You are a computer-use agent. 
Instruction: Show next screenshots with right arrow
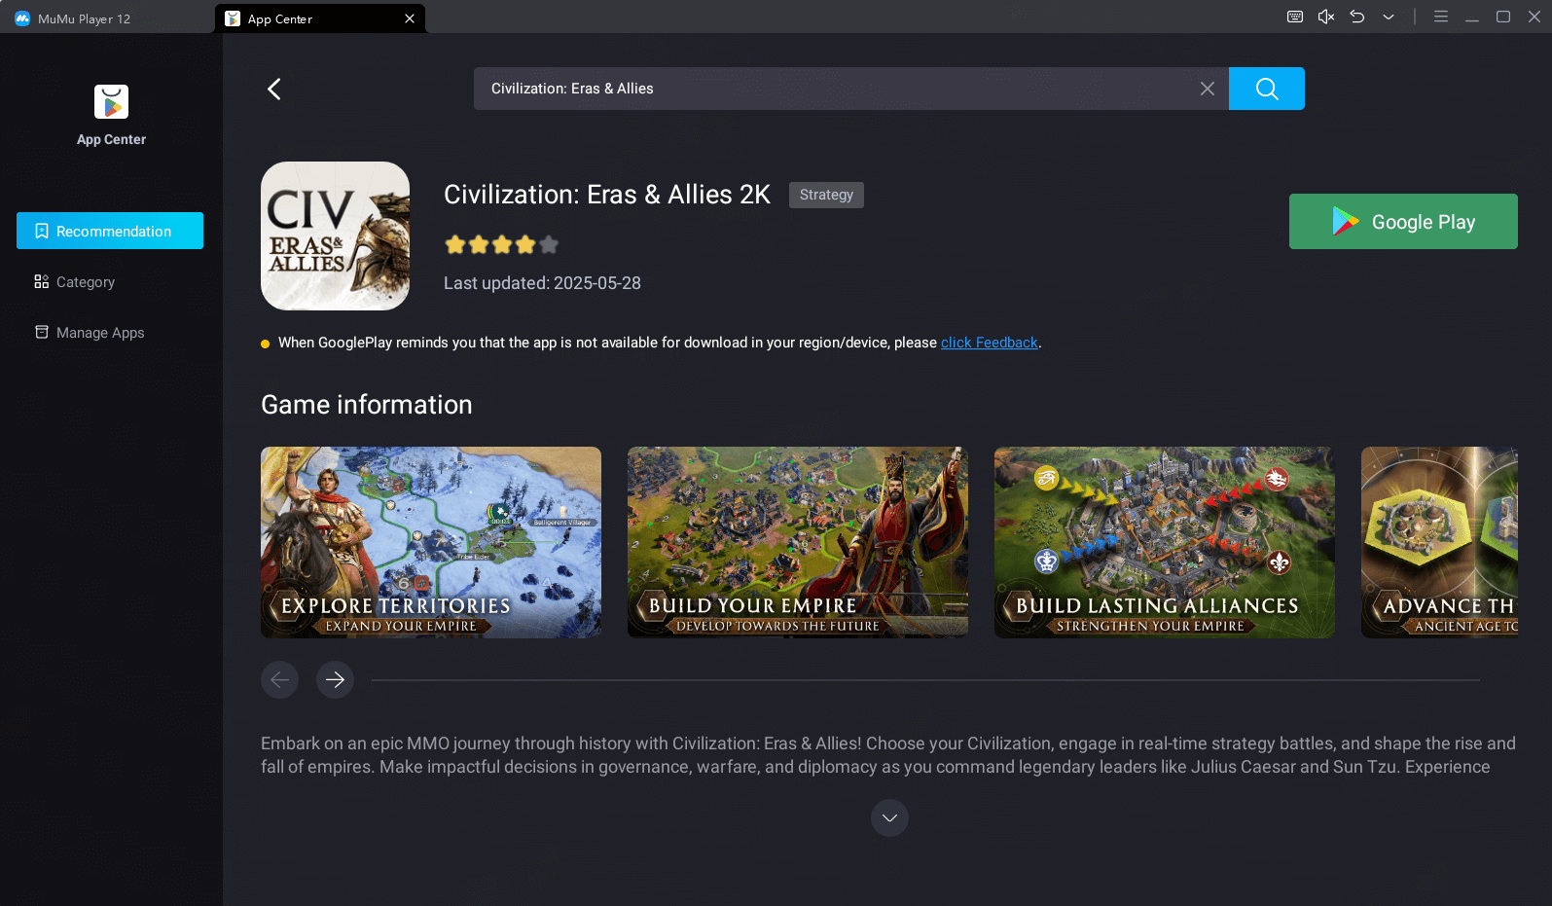point(335,679)
